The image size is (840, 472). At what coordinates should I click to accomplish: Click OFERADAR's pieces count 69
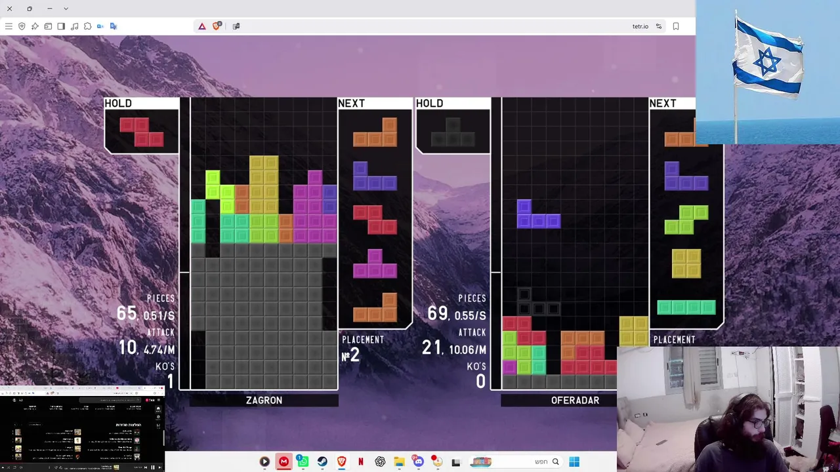(438, 313)
